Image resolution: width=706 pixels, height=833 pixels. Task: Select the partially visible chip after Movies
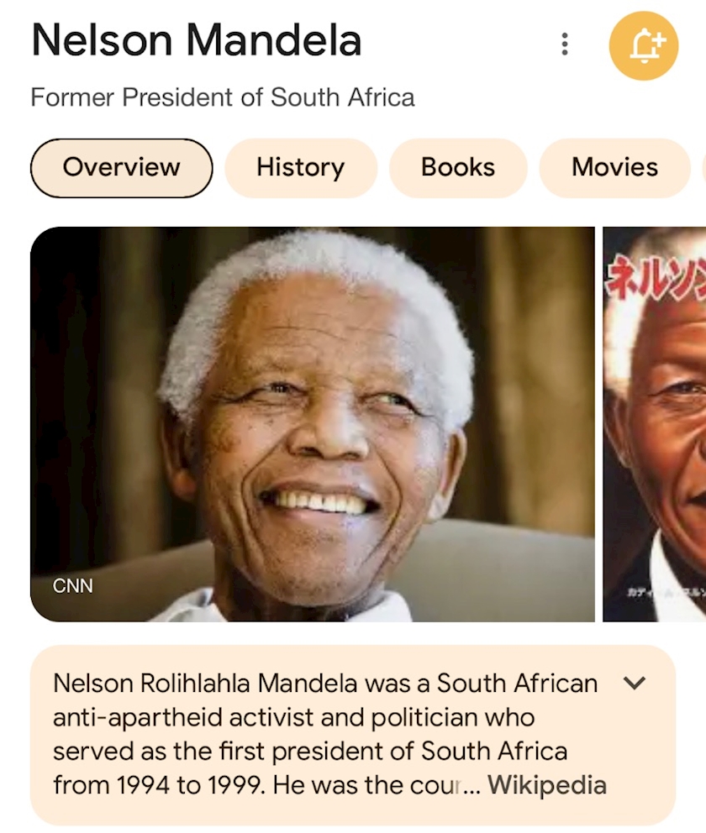703,167
